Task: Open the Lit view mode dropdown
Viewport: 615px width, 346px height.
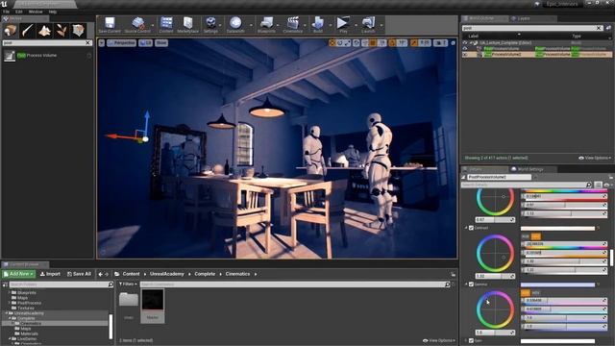Action: click(145, 42)
